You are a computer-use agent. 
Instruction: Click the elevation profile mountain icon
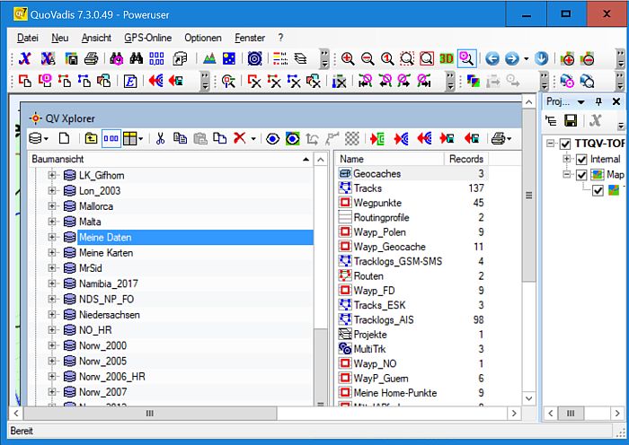click(209, 59)
